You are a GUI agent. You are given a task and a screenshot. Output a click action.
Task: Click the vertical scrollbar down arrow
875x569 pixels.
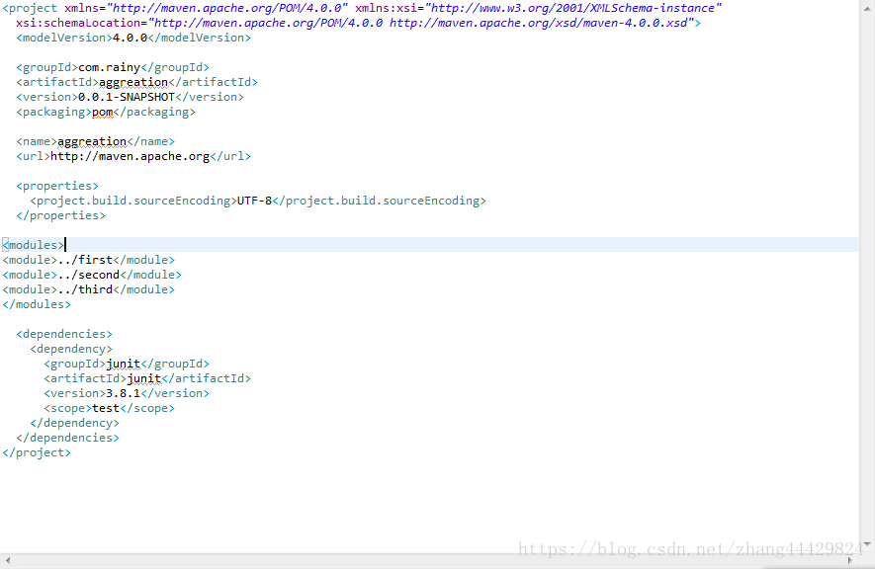[867, 544]
